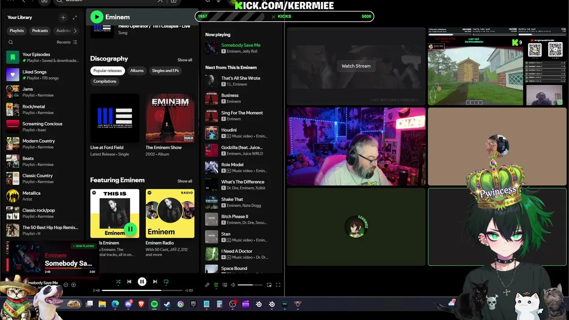Click the Kicks goal progress bar
Screen dimensions: 569x320
pos(284,16)
